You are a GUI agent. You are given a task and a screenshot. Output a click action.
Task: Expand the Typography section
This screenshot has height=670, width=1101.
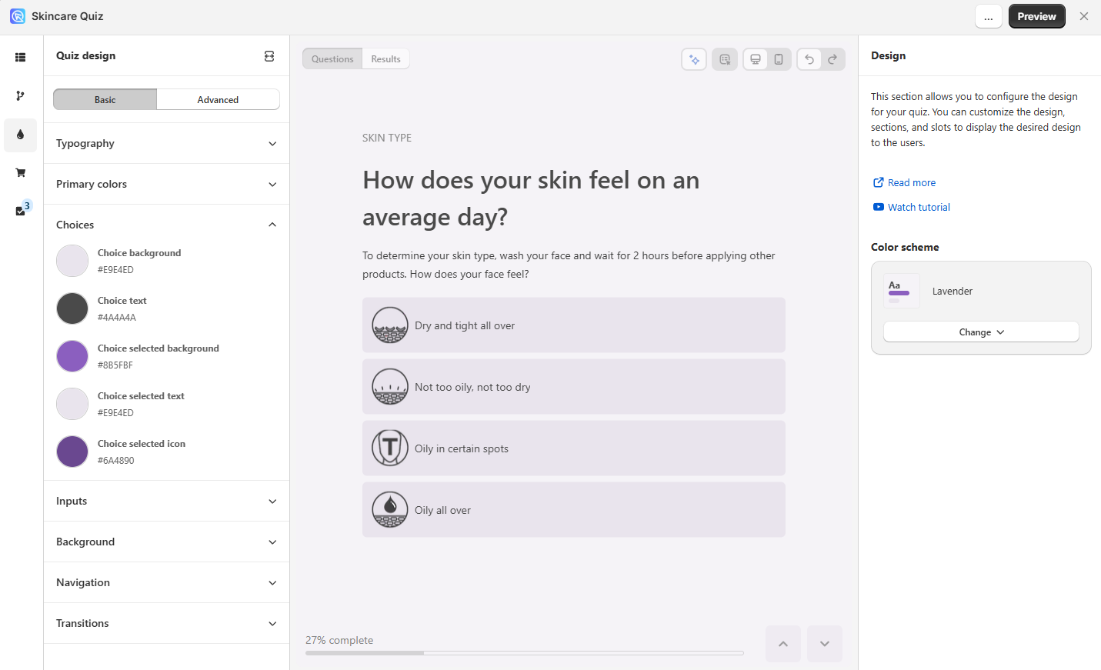coord(166,144)
